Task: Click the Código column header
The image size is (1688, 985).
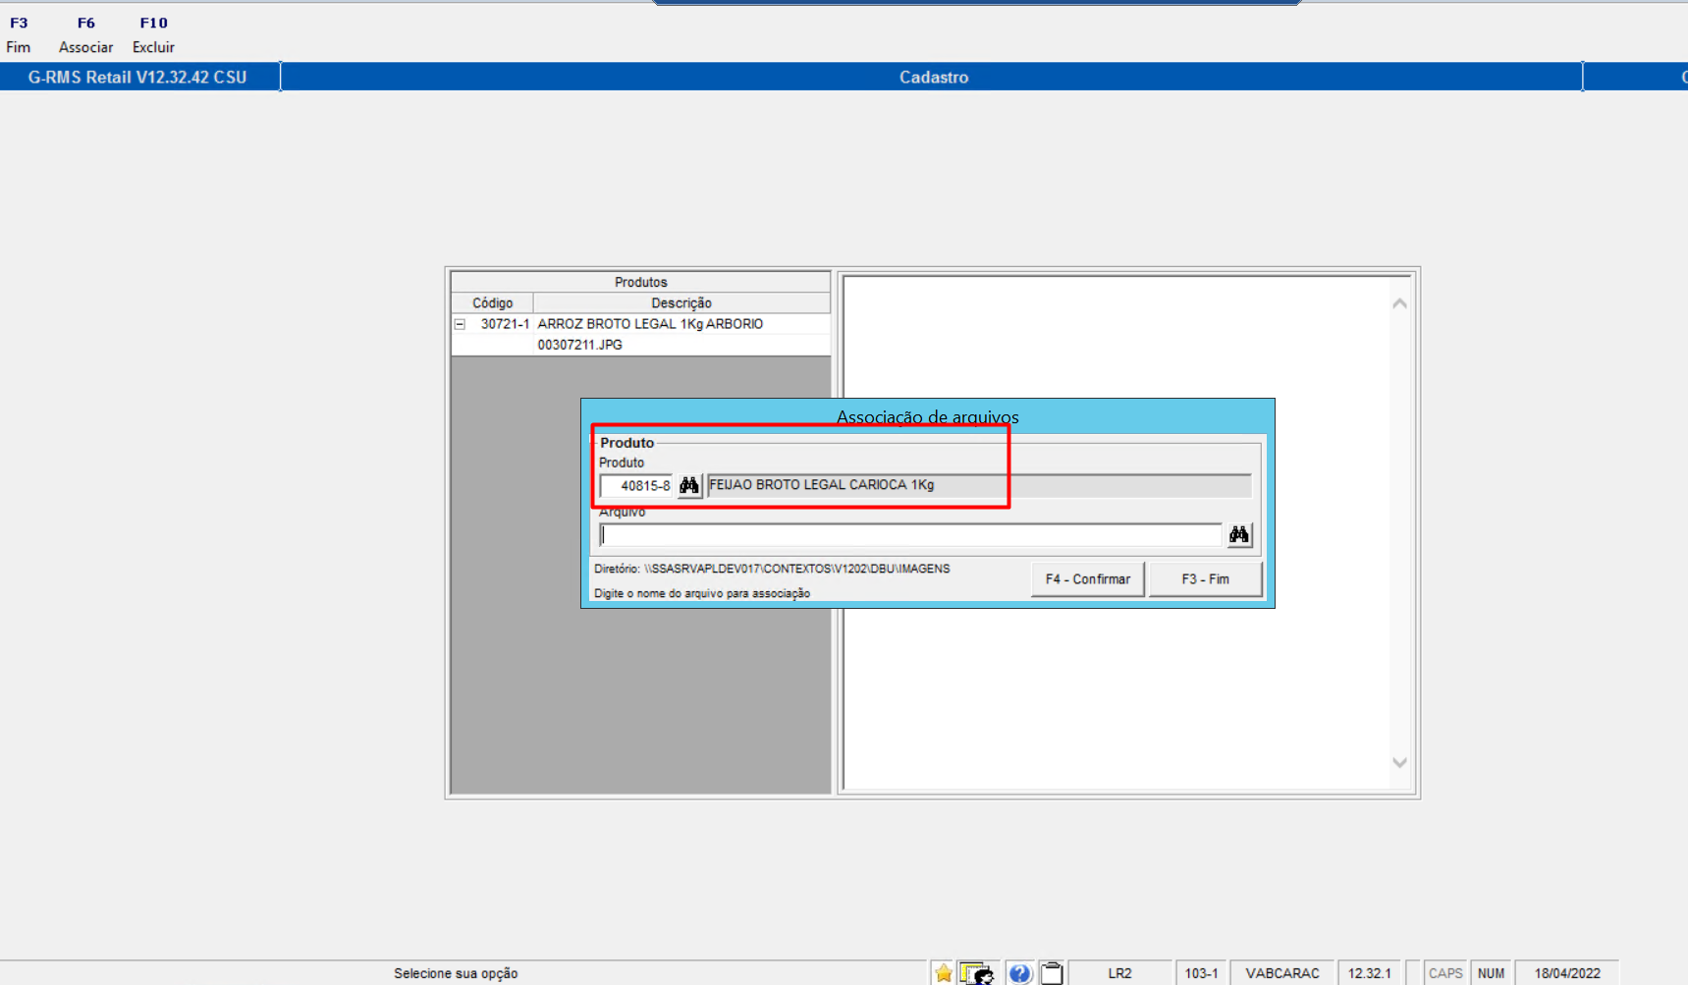Action: point(492,303)
